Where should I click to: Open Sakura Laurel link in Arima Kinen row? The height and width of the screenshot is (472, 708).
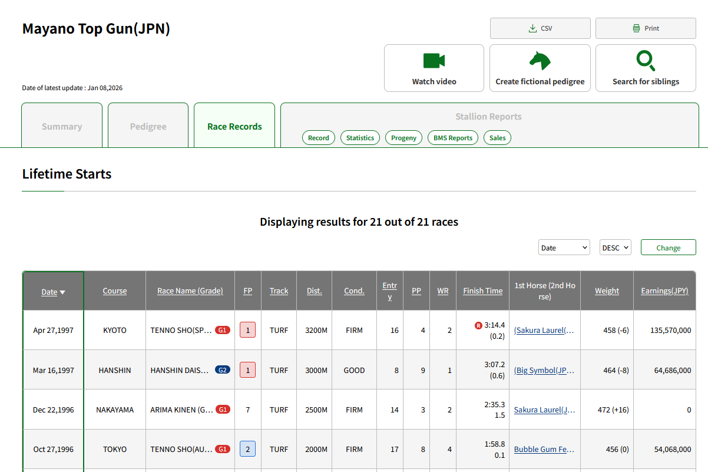tap(544, 410)
